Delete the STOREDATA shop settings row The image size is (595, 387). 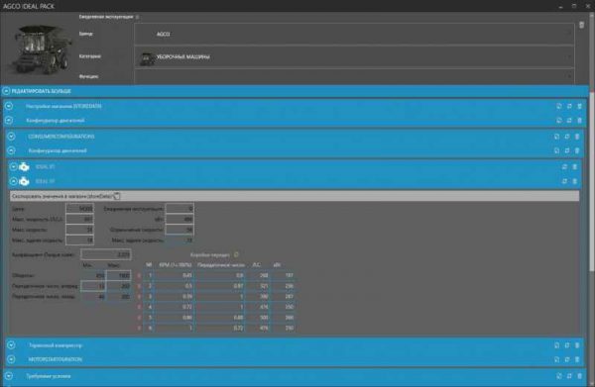[x=579, y=107]
